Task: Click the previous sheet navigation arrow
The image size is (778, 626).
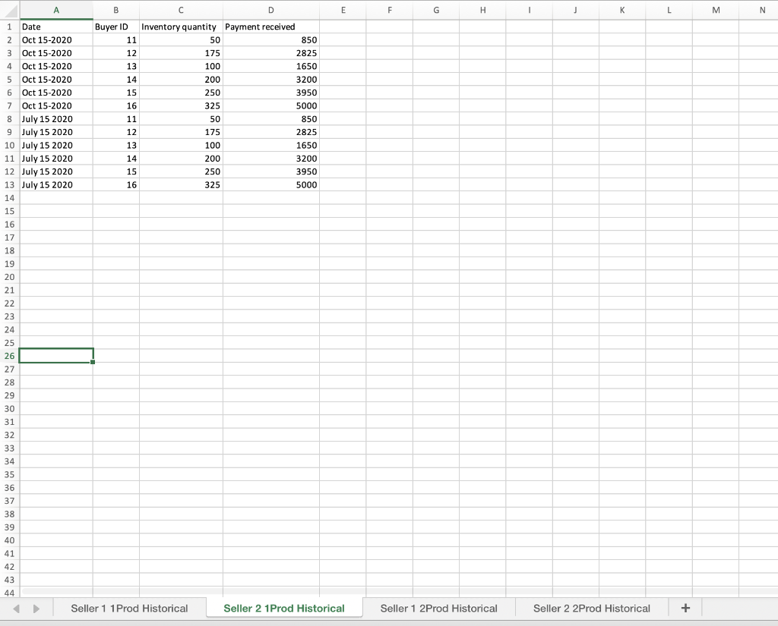Action: tap(17, 608)
